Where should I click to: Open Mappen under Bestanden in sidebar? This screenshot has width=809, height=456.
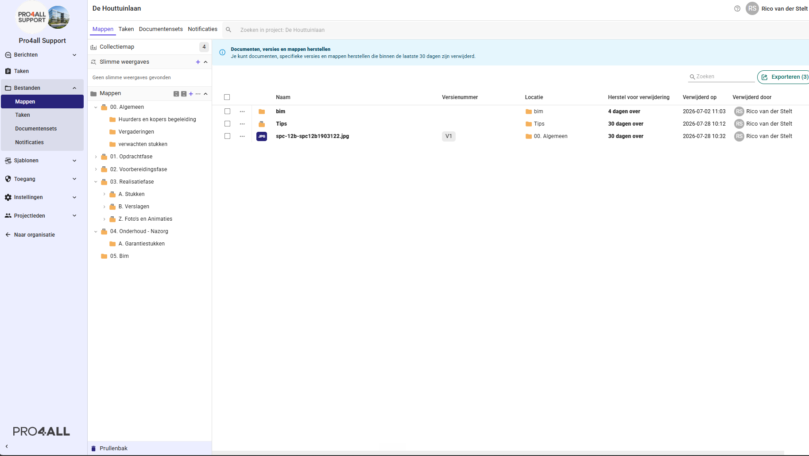pyautogui.click(x=42, y=102)
